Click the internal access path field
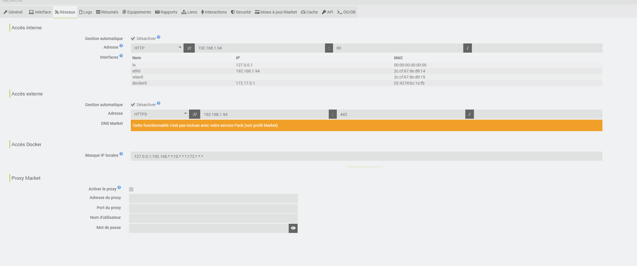 click(537, 48)
